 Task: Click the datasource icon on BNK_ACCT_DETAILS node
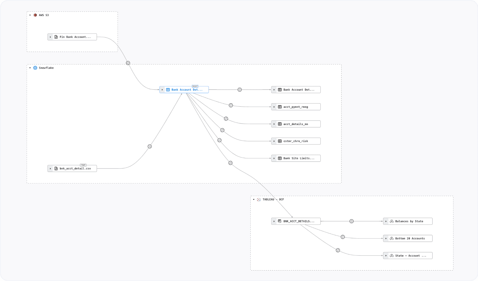click(x=280, y=221)
